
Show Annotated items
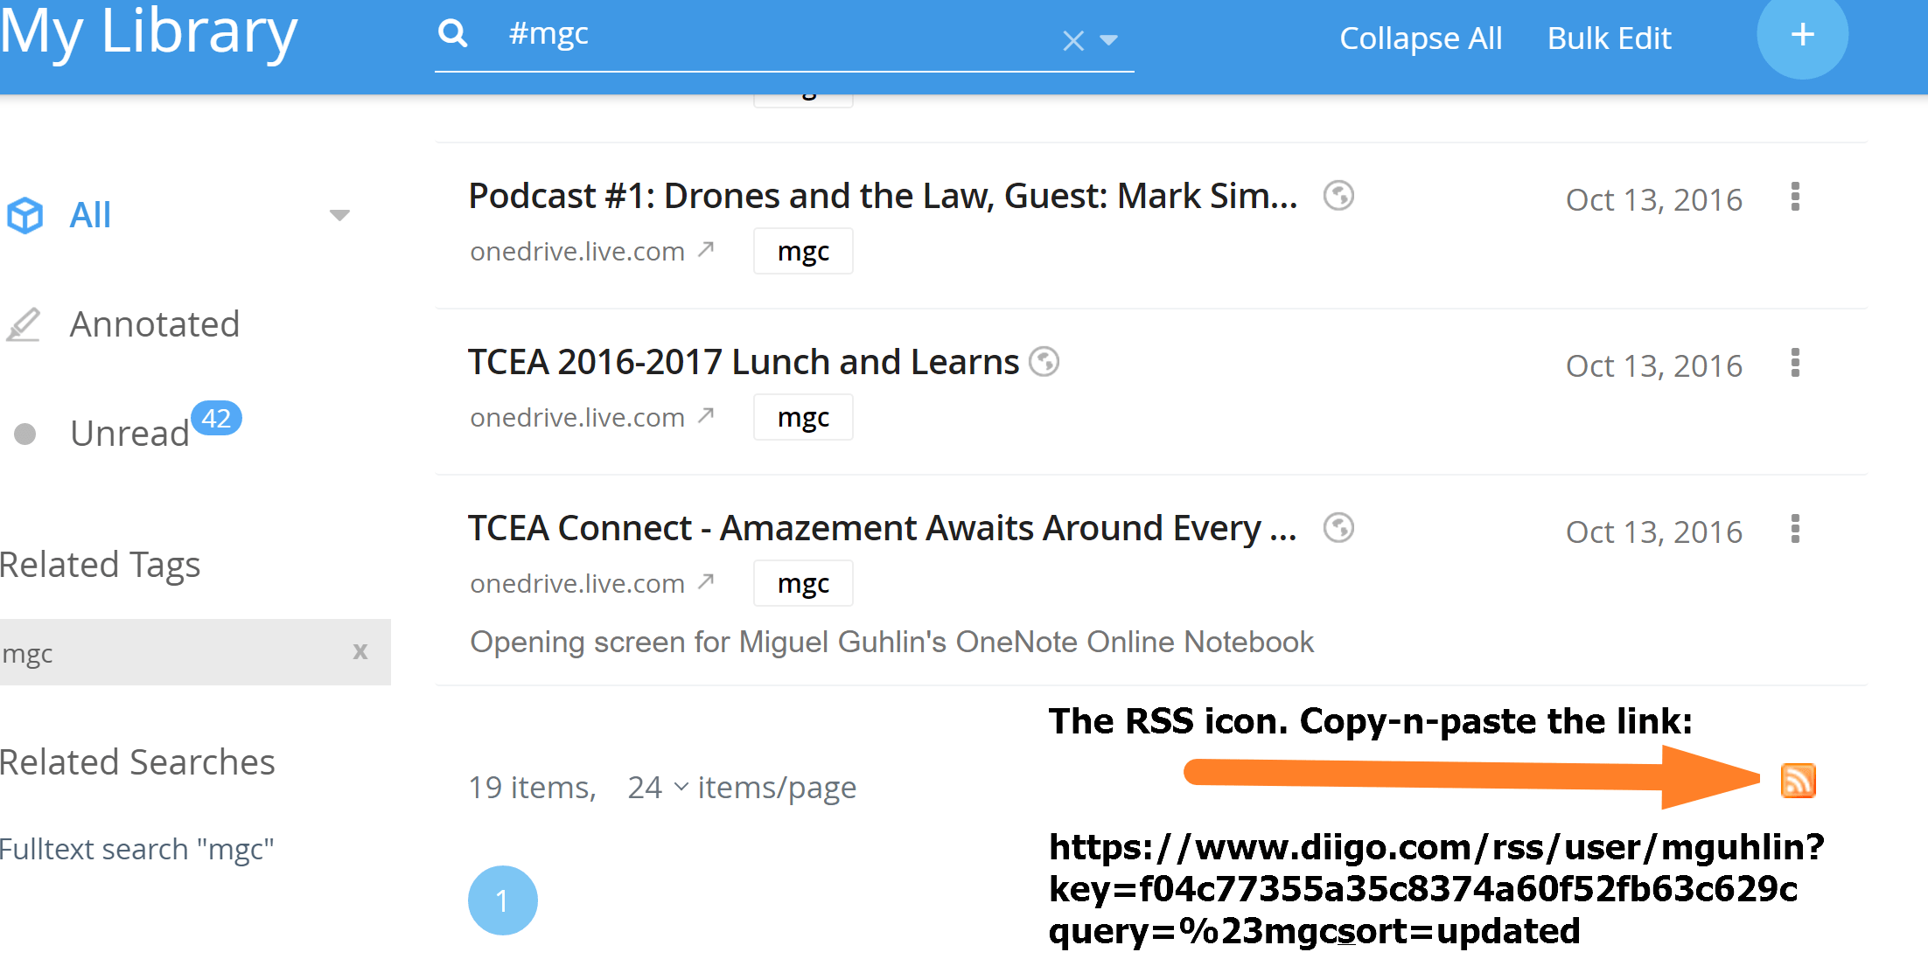[x=155, y=324]
